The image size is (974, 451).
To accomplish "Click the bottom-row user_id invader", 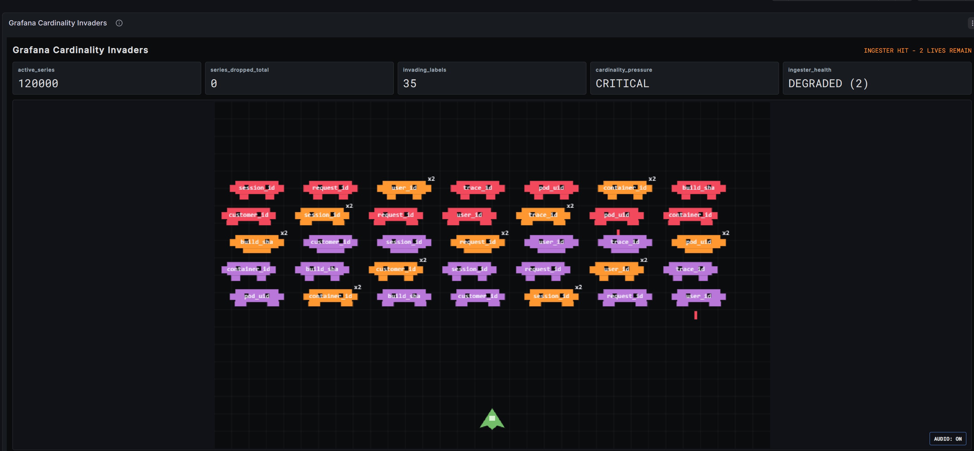I will [698, 298].
